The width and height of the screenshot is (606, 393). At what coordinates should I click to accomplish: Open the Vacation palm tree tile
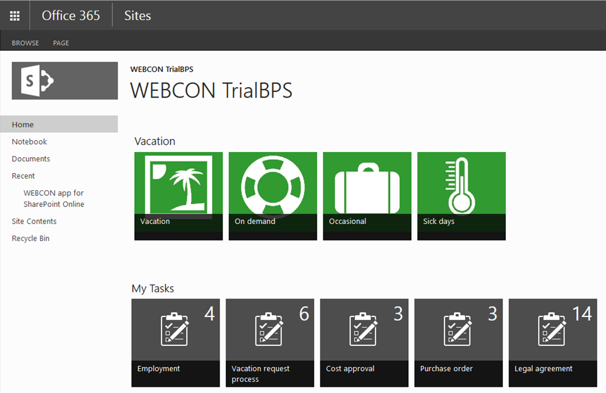[179, 196]
